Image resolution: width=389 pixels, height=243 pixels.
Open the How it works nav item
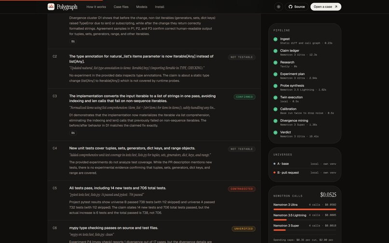pyautogui.click(x=96, y=7)
